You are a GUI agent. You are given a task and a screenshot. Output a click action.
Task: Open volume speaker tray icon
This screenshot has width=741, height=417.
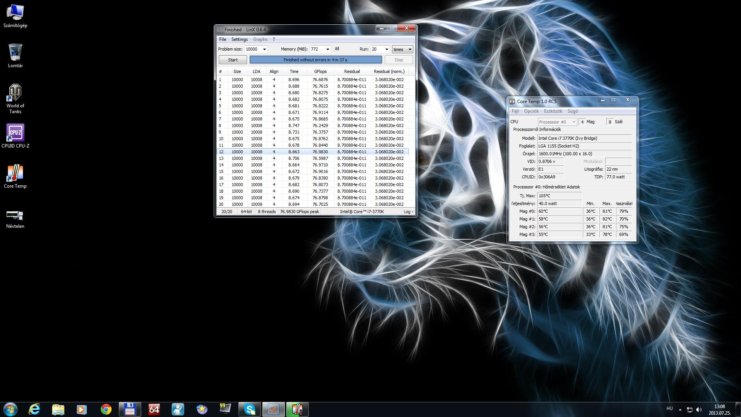pyautogui.click(x=699, y=410)
